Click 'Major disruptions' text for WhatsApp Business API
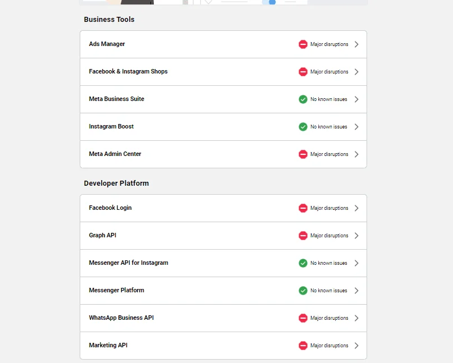This screenshot has height=363, width=453. click(x=329, y=318)
